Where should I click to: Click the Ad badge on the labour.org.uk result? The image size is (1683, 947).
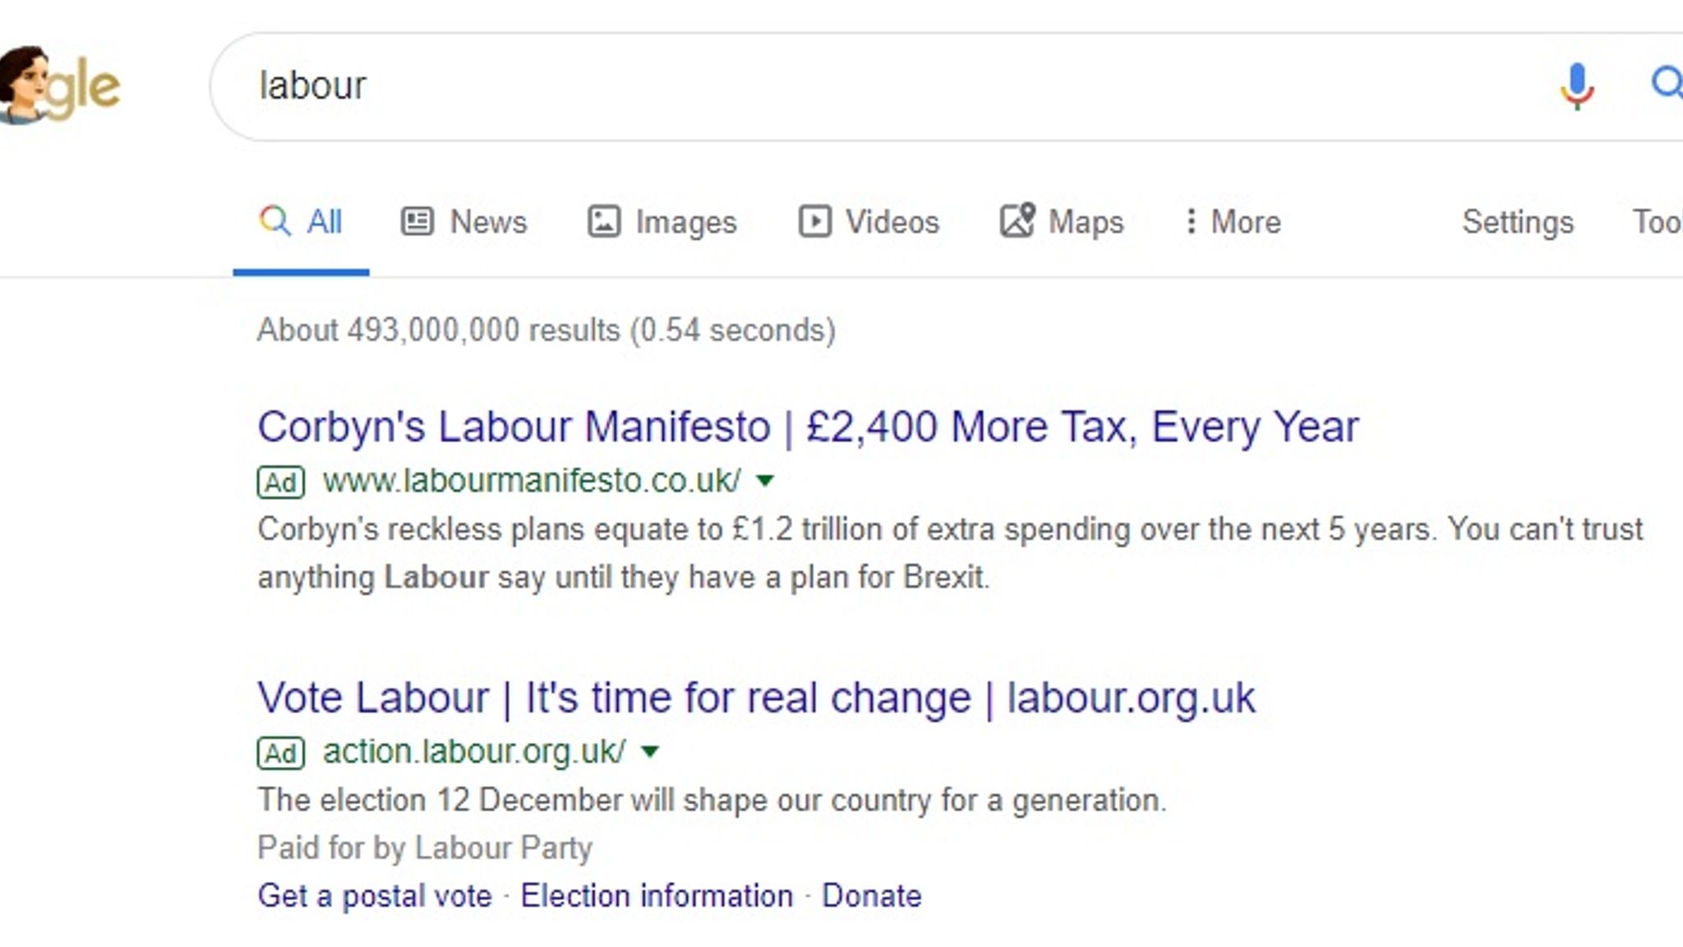click(x=280, y=751)
